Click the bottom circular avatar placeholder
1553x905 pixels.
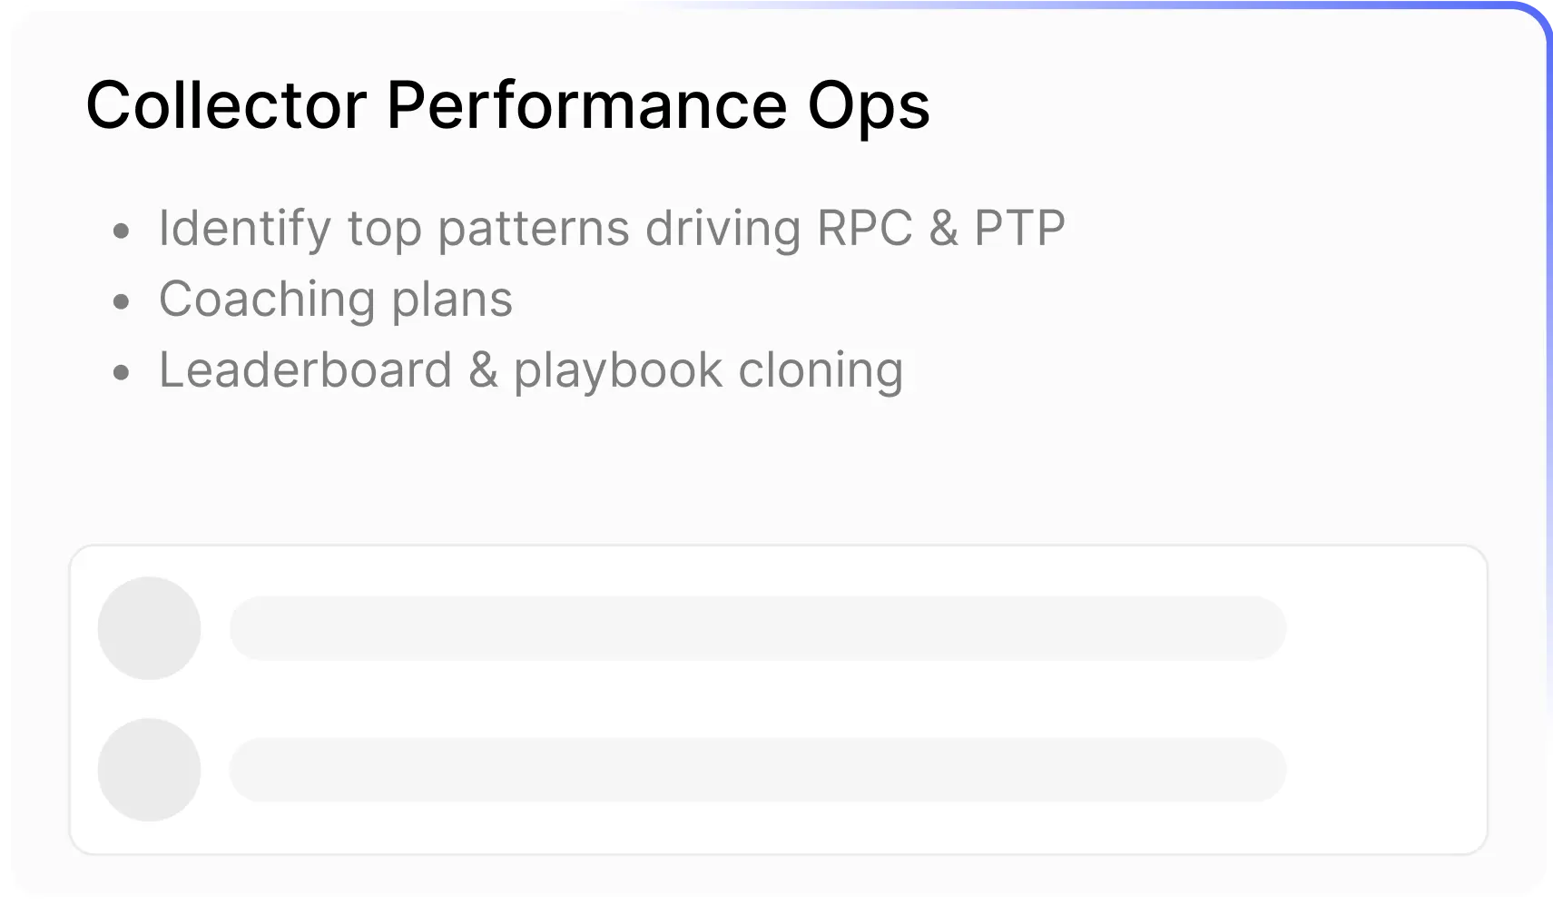click(x=149, y=770)
